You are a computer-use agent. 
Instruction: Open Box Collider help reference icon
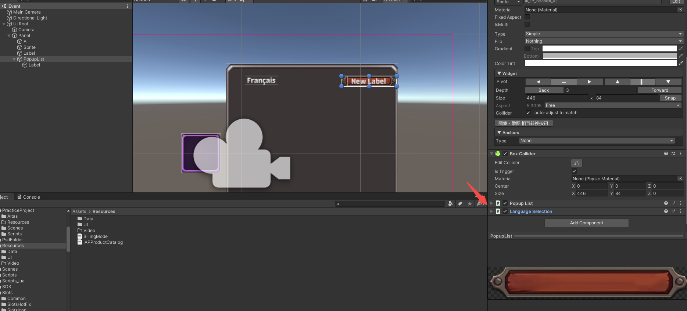666,154
